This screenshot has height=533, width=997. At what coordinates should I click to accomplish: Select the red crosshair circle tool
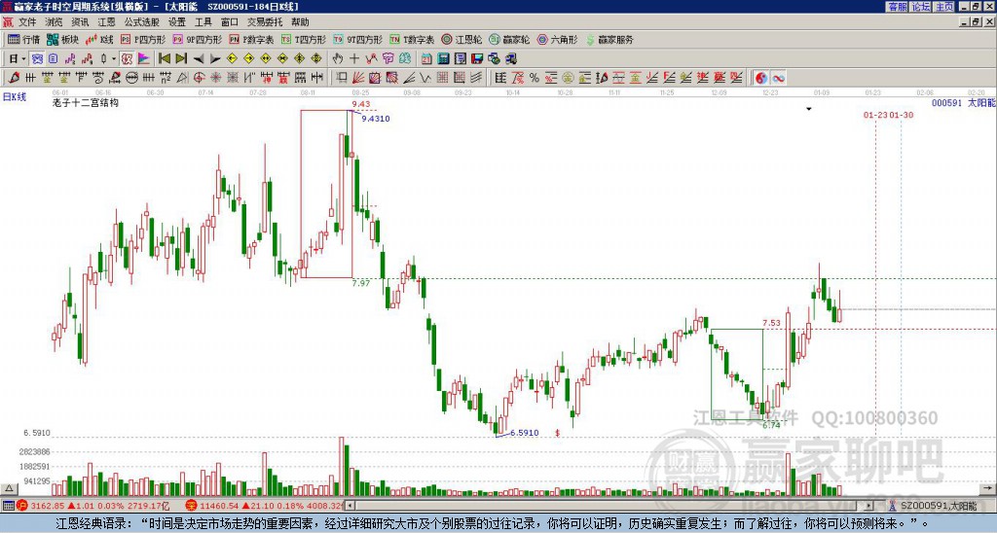(x=199, y=78)
